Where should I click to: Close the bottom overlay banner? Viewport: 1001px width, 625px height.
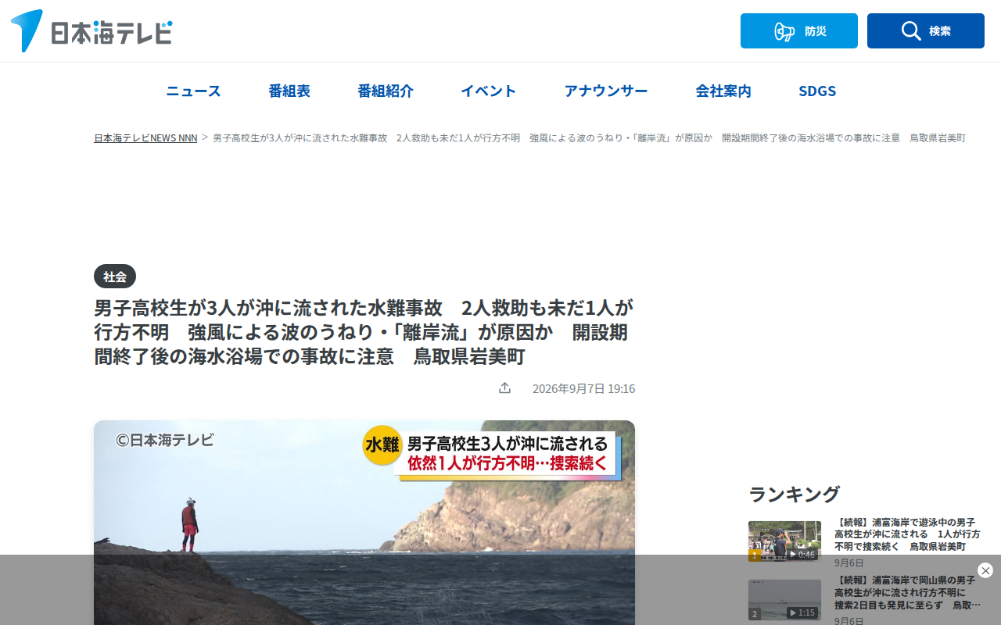(x=985, y=570)
